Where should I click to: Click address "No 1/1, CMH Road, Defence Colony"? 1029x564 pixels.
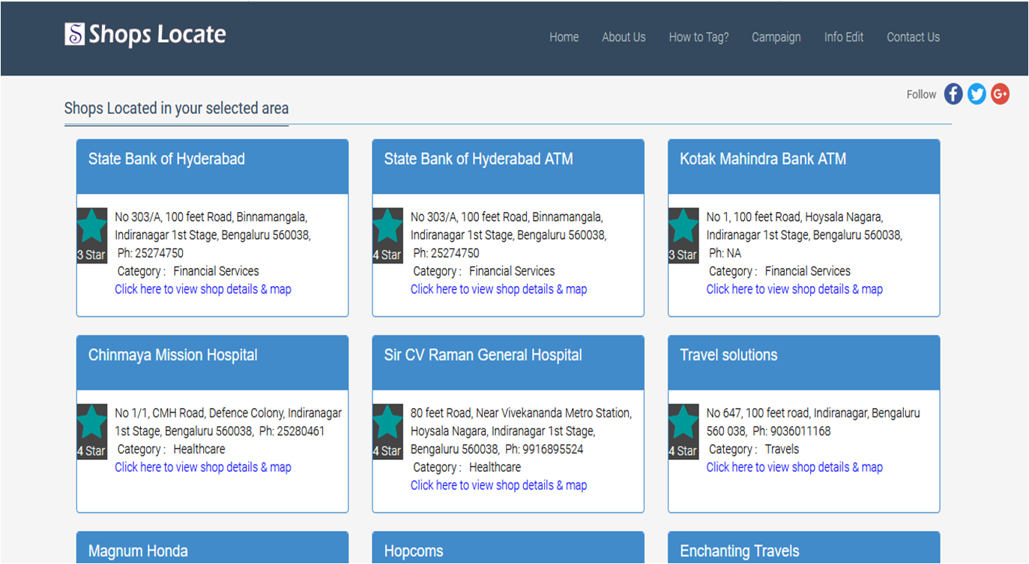(200, 413)
